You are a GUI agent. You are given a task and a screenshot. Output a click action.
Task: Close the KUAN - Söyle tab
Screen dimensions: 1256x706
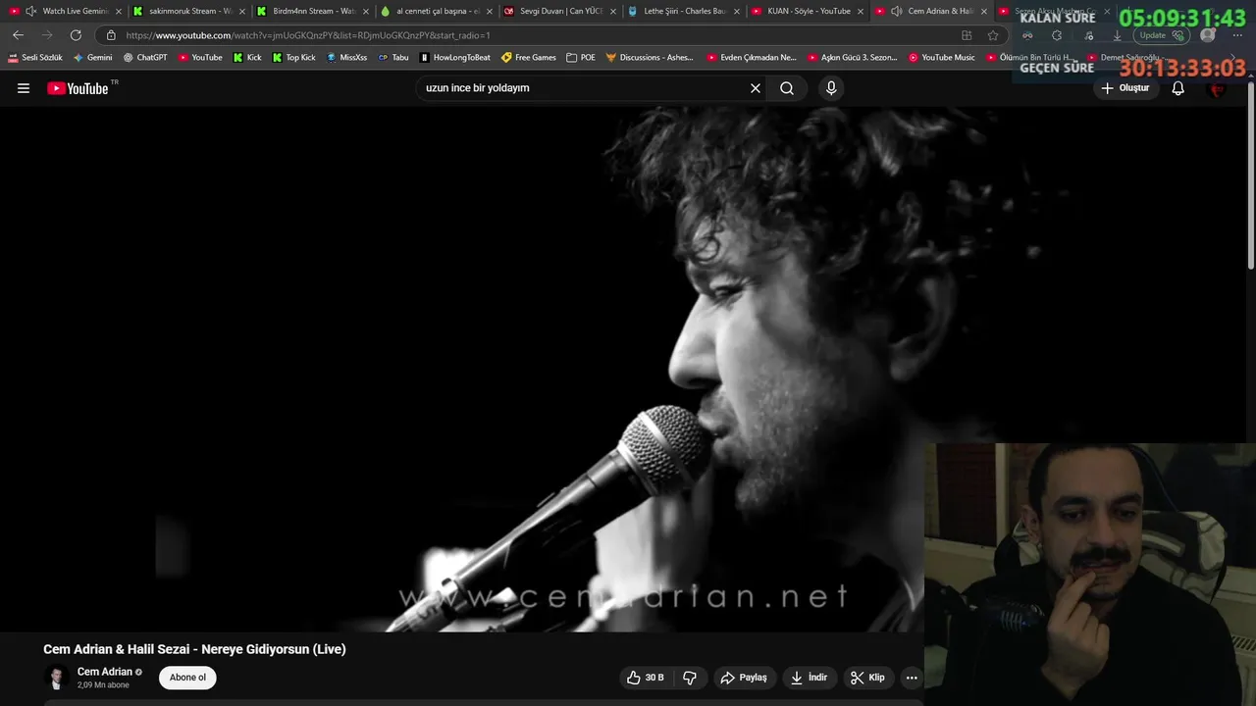pos(861,12)
